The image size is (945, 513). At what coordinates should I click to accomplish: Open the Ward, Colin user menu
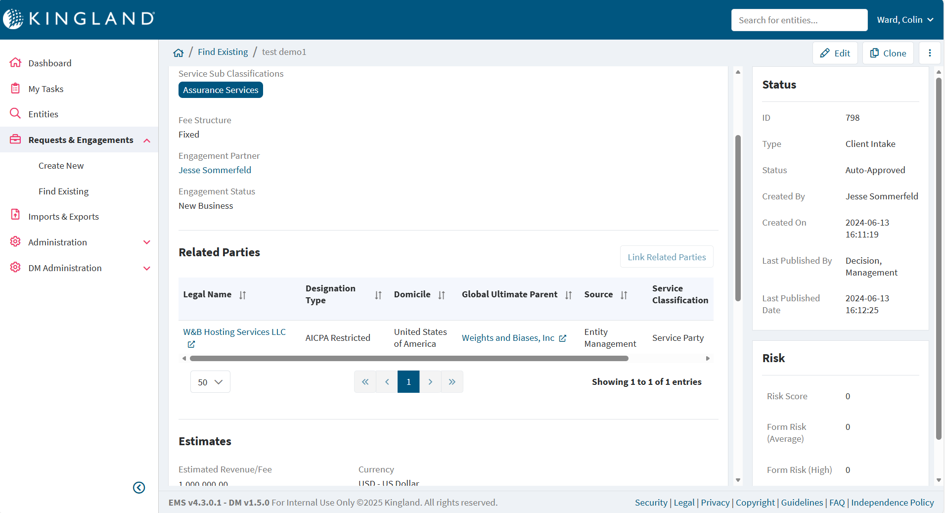pyautogui.click(x=905, y=20)
